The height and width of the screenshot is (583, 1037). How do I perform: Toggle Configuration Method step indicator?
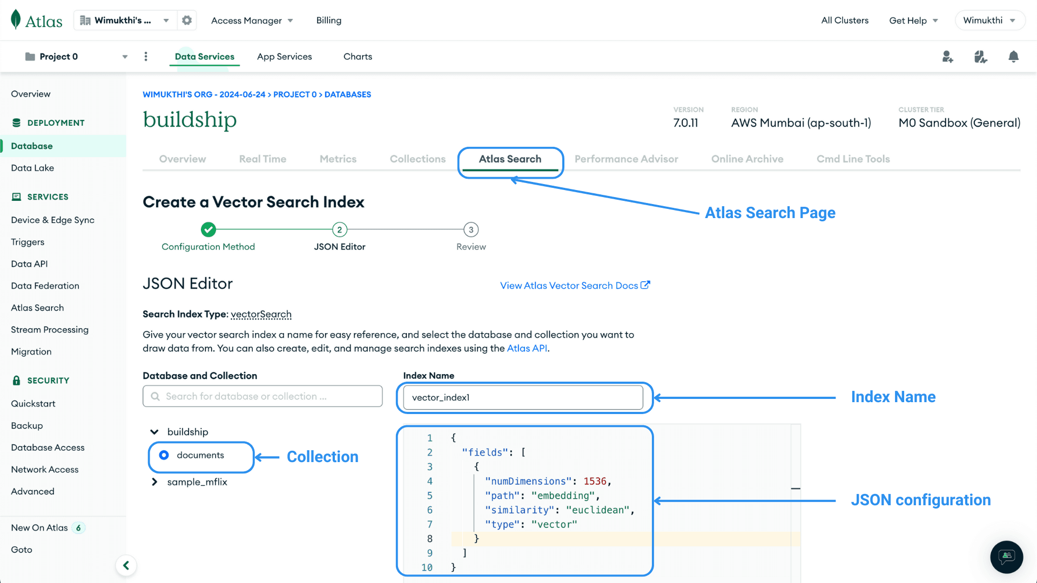pyautogui.click(x=208, y=229)
